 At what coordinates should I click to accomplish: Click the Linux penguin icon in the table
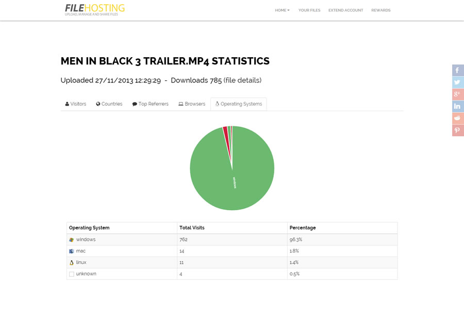click(71, 263)
